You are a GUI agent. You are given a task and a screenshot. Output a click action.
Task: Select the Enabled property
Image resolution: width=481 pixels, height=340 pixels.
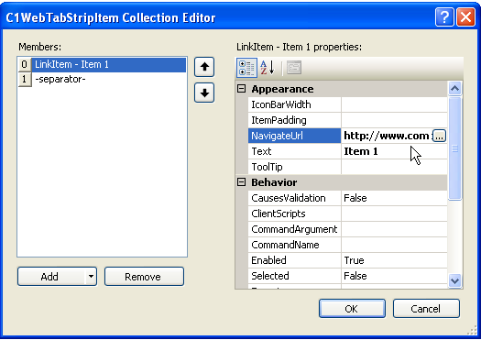coord(294,260)
